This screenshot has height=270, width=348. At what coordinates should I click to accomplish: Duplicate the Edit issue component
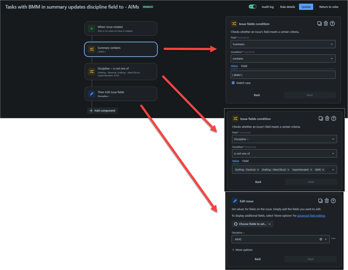(x=320, y=201)
